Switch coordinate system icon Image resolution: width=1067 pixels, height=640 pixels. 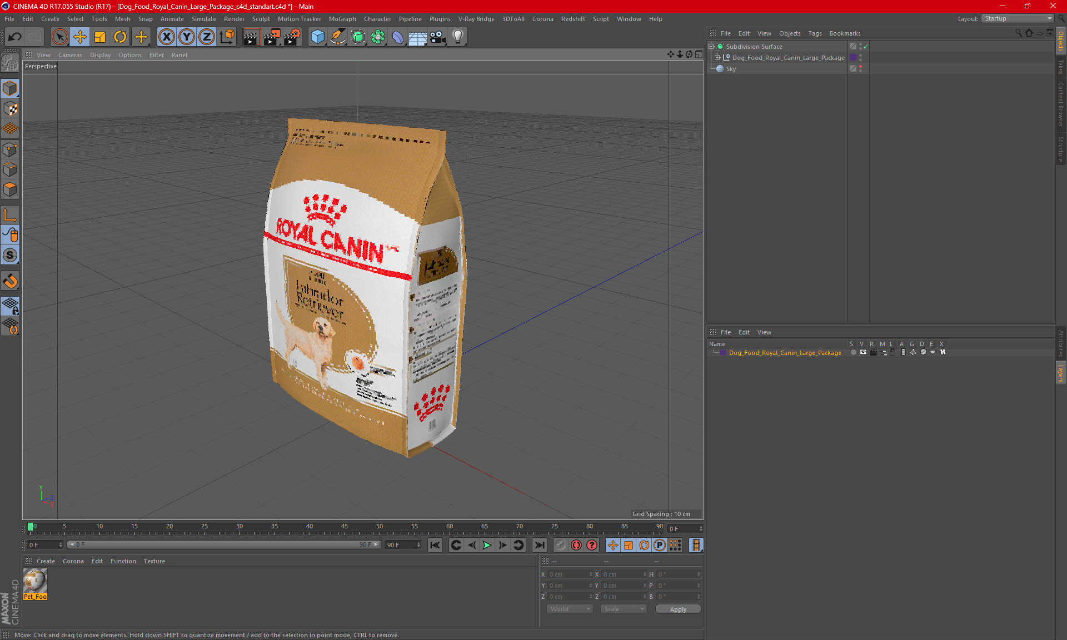pos(227,37)
